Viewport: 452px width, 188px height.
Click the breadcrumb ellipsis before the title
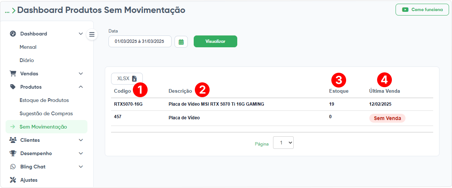click(x=7, y=11)
